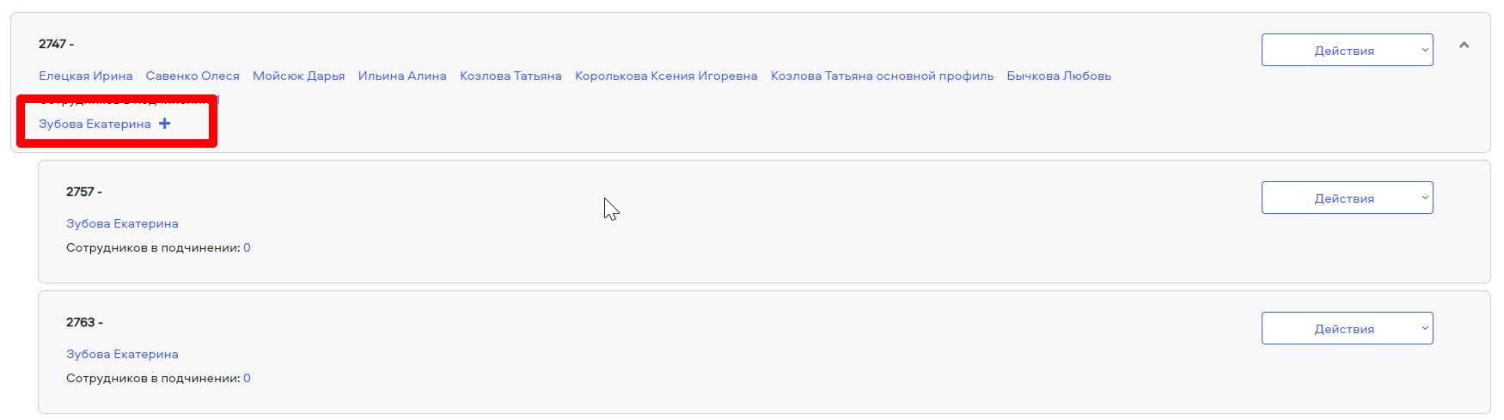This screenshot has height=420, width=1504.
Task: Open Зубова Екатерина link in group 2757
Action: coord(122,223)
